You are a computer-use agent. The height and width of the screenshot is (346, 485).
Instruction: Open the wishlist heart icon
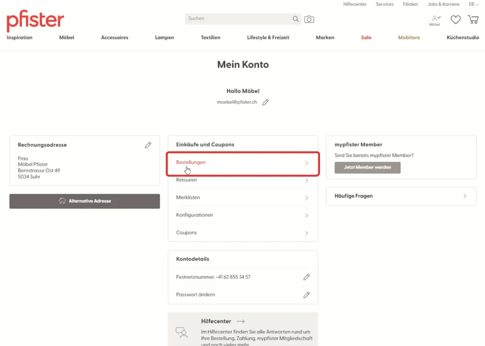pos(455,19)
